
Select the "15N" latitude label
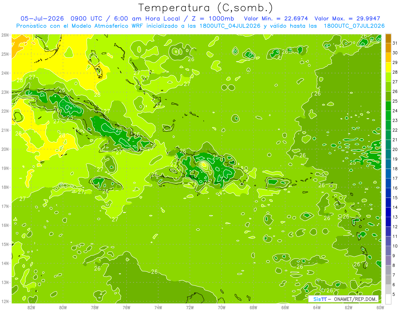pos(5,244)
